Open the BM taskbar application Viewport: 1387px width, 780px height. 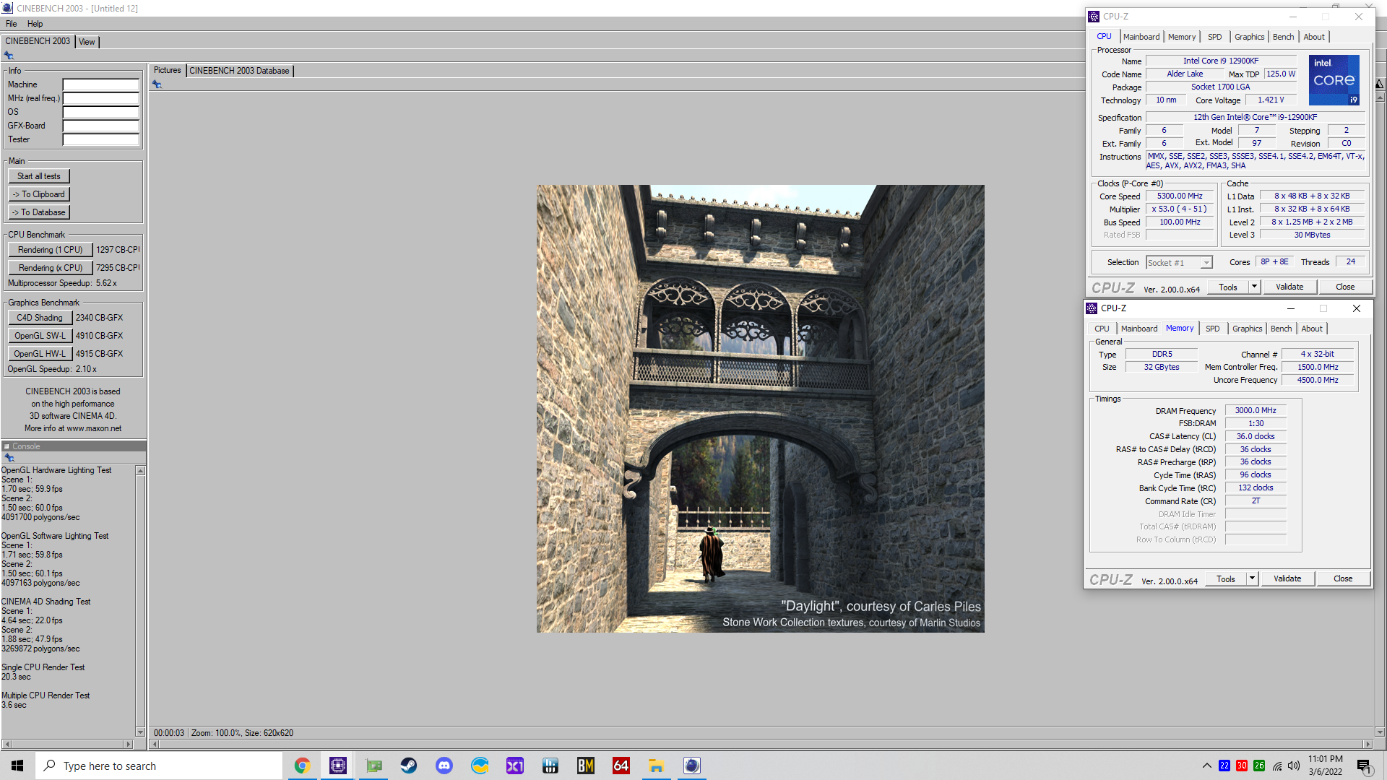click(585, 766)
